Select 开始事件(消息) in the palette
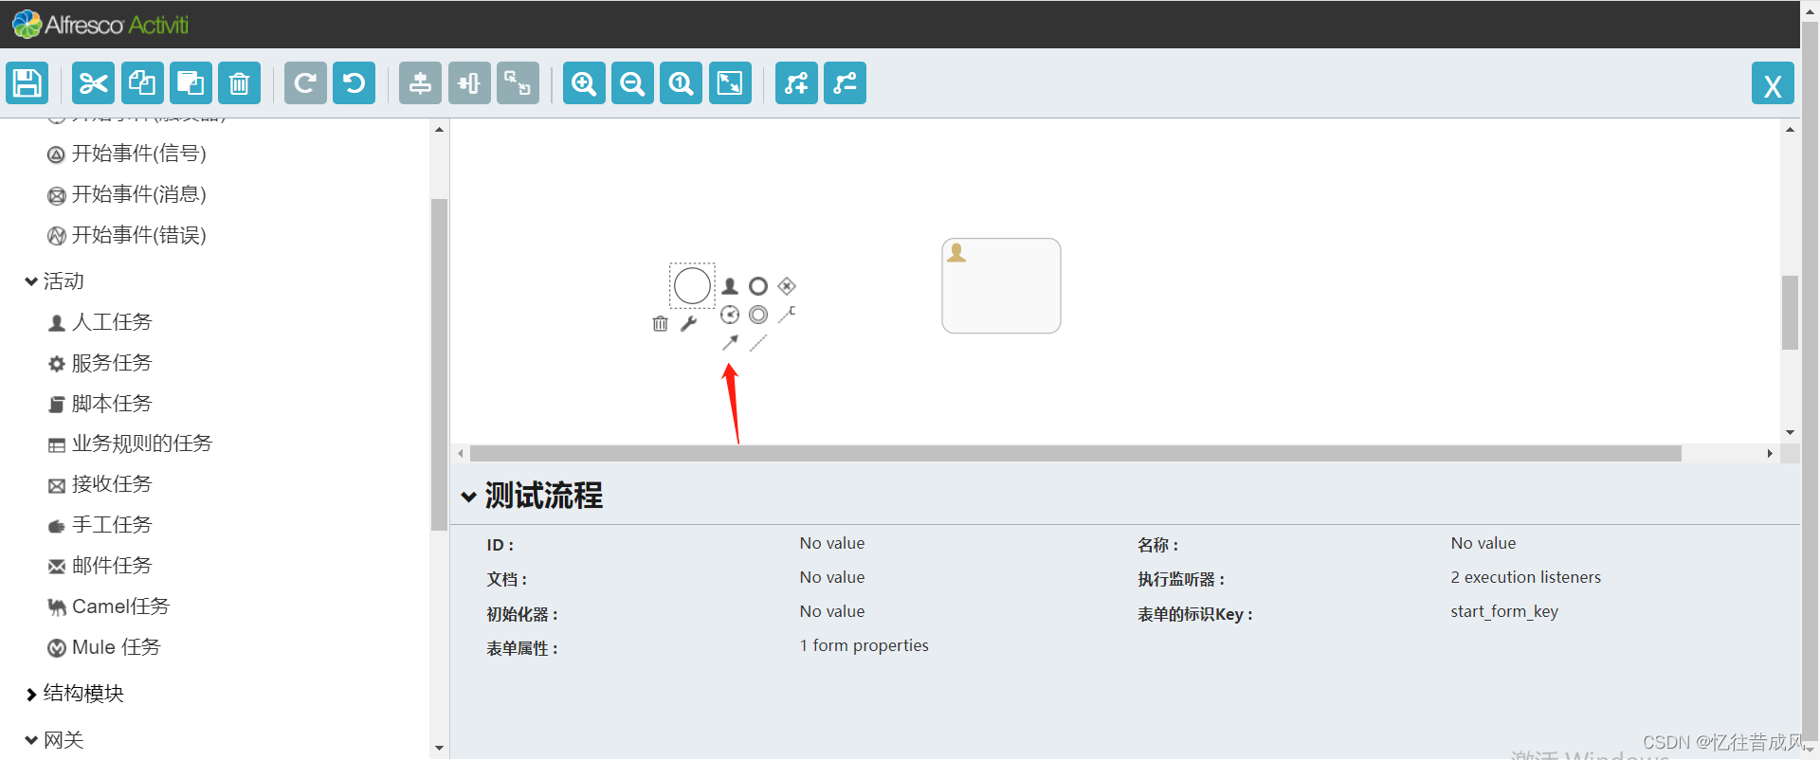Viewport: 1820px width, 760px height. [x=127, y=194]
